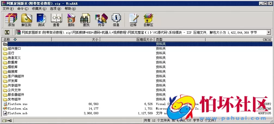
Task: Click the WinRAR title bar app icon
Action: tap(3, 4)
